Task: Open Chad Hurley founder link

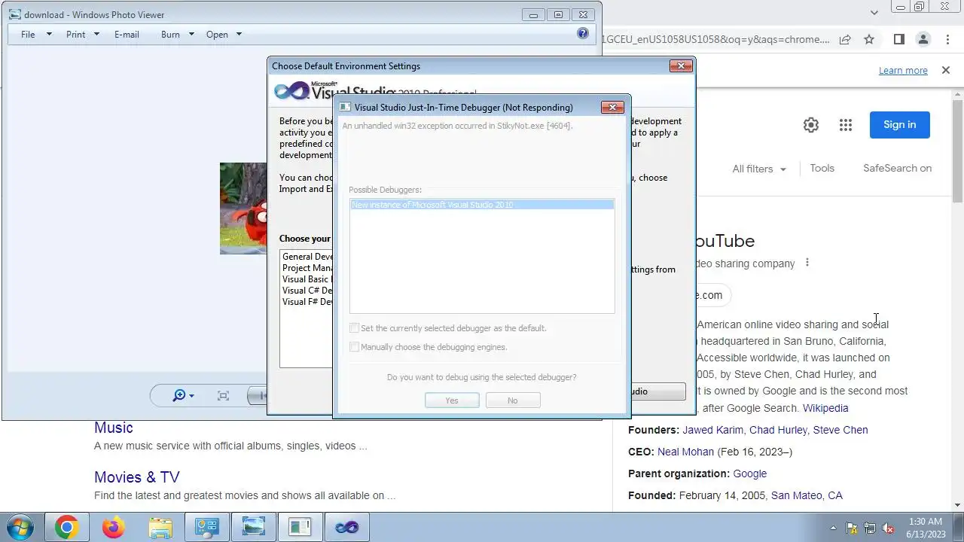Action: (x=779, y=430)
